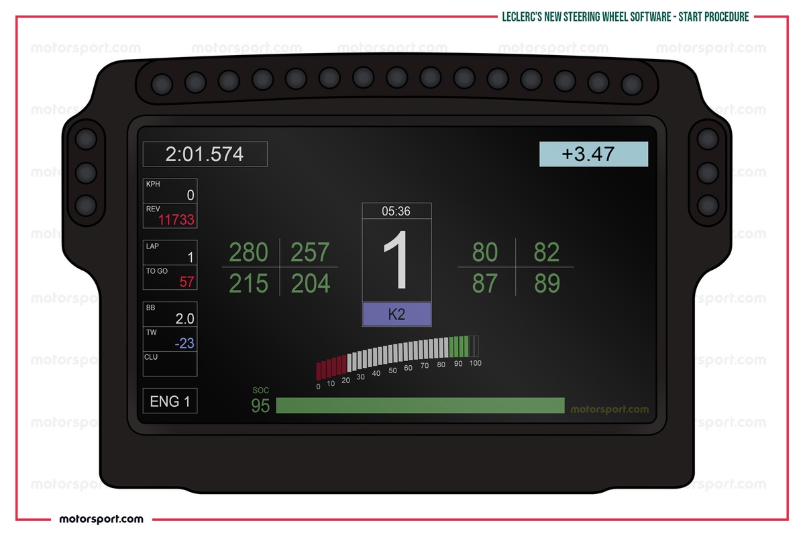
Task: Select the REV 11733 reading
Action: click(170, 215)
